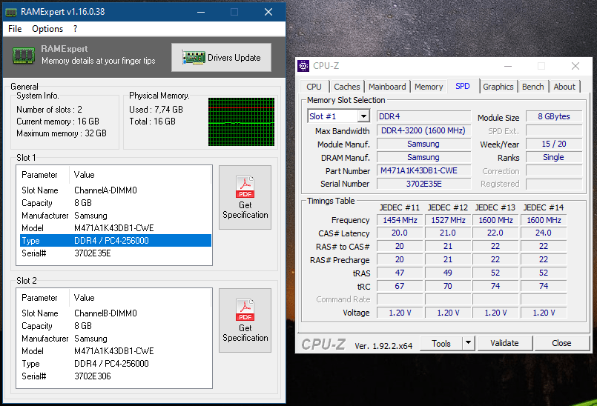Click the memory type DDR4 field in CPU-Z
Viewport: 597px width, 406px height.
423,116
